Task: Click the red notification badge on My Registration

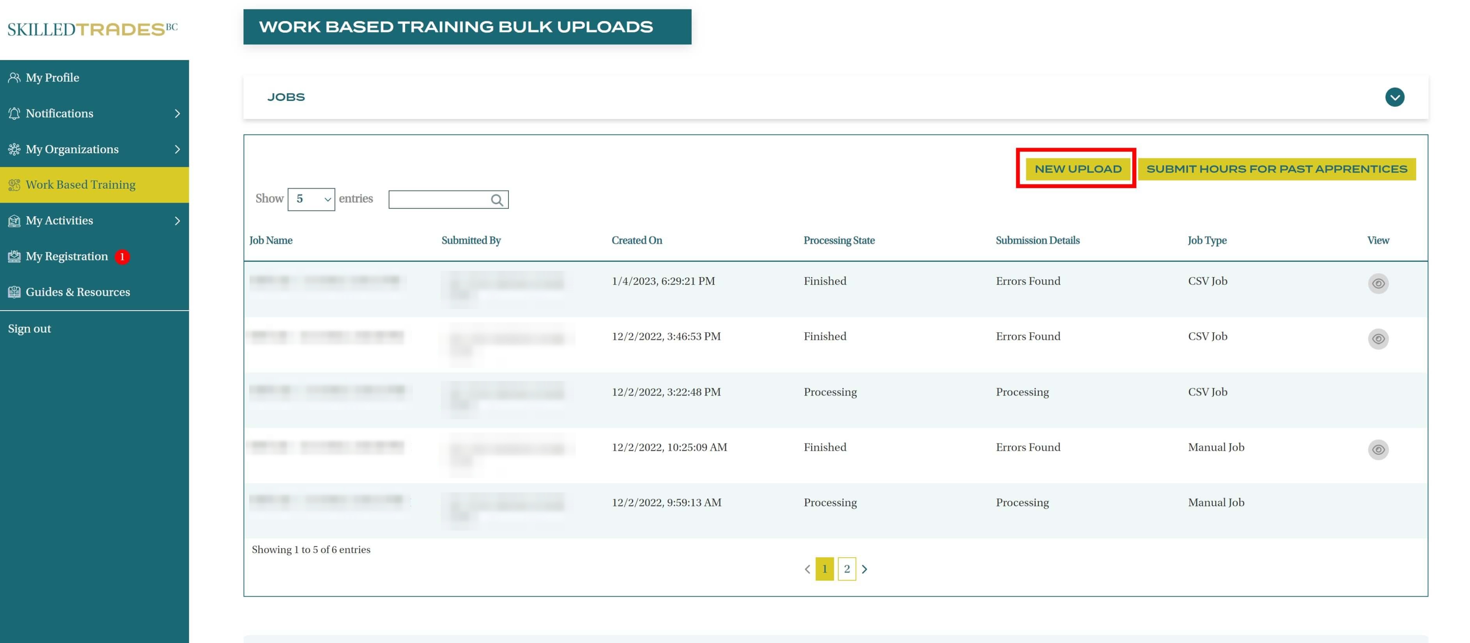Action: pos(122,257)
